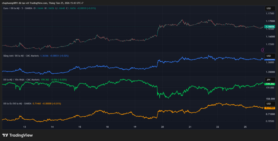Click the Đô la Mỹ / Yên Nhật title
Image resolution: width=278 pixels, height=141 pixels.
(x=21, y=80)
